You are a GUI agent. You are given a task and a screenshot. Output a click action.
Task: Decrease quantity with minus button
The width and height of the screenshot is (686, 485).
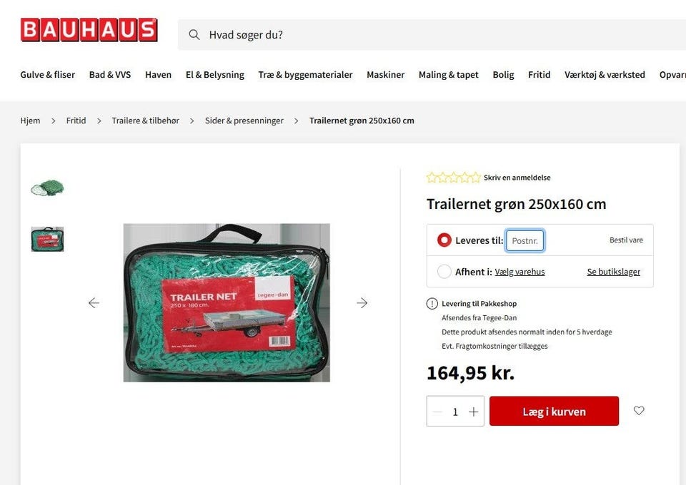click(437, 412)
